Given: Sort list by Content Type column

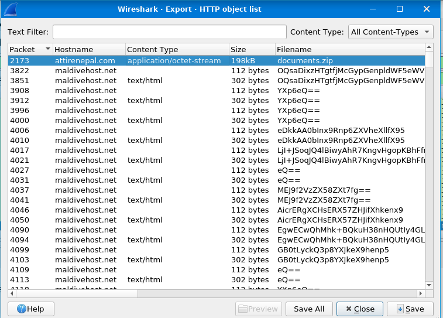Looking at the screenshot, I should (177, 49).
